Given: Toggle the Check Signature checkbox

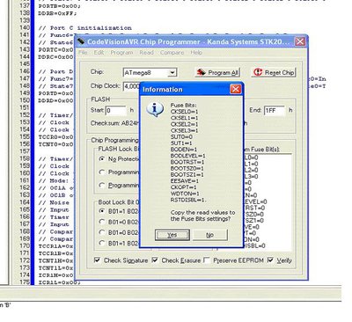Looking at the screenshot, I should pyautogui.click(x=97, y=260).
